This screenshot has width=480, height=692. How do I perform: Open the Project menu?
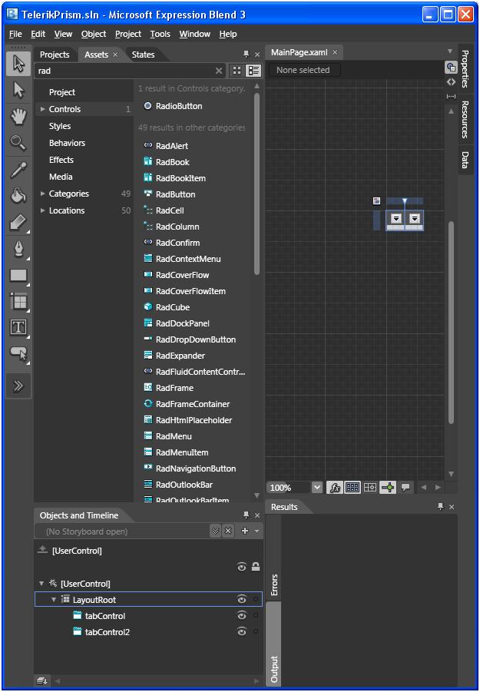(x=128, y=34)
